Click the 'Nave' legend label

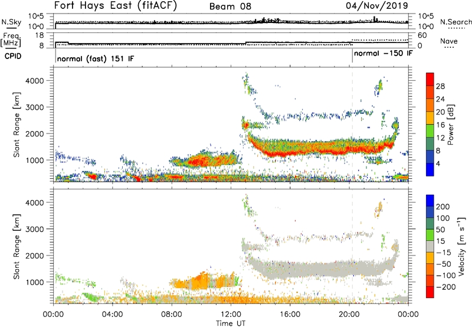point(448,41)
